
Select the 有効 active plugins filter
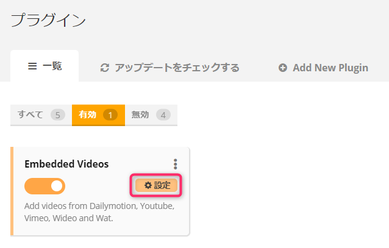coord(98,115)
